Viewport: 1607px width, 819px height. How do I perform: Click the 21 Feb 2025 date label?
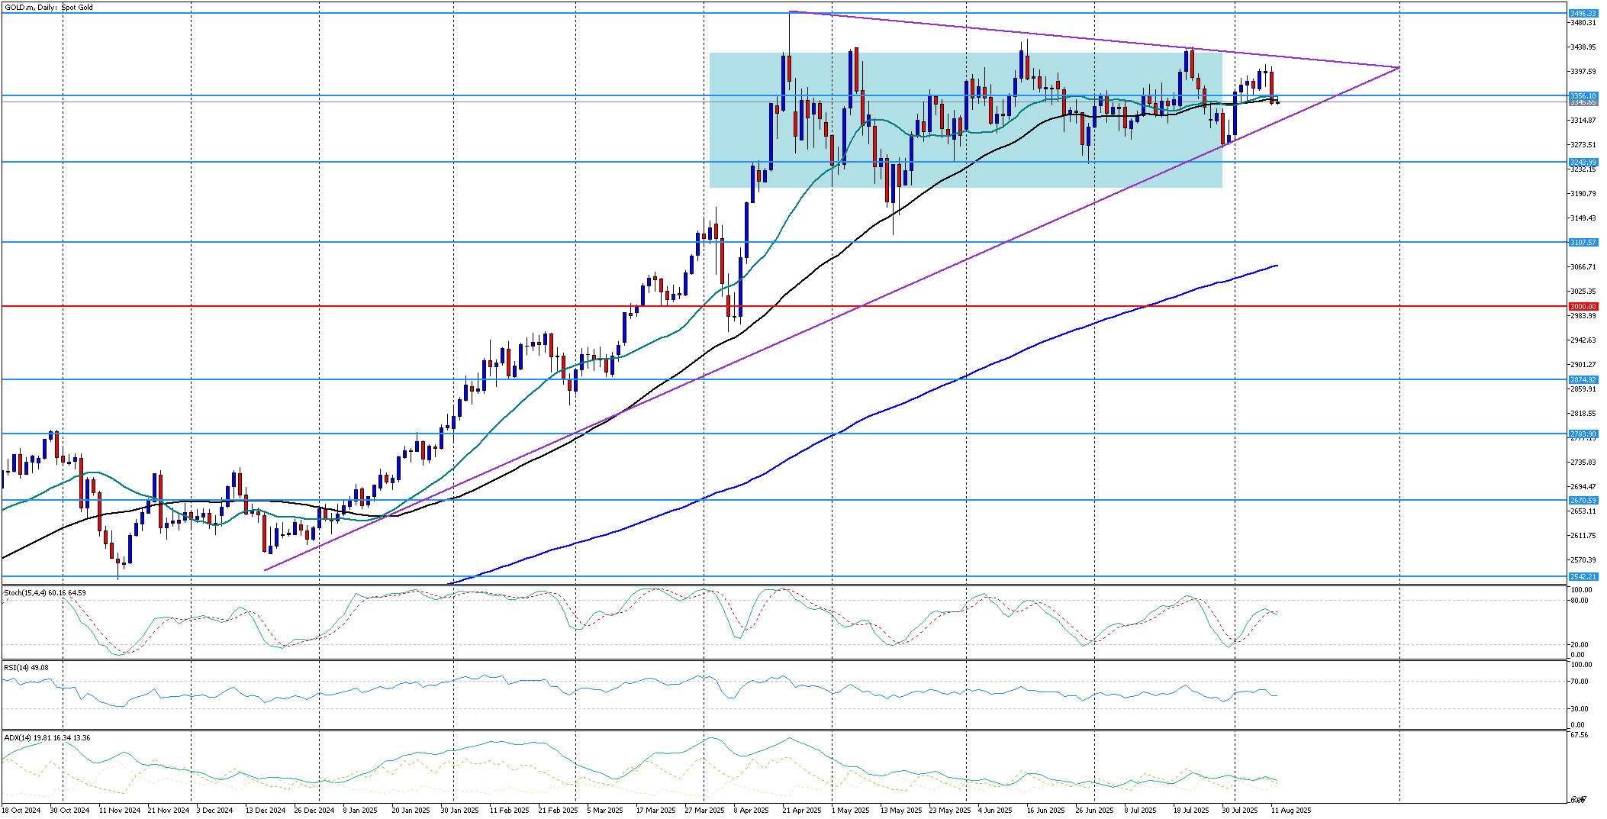click(559, 810)
